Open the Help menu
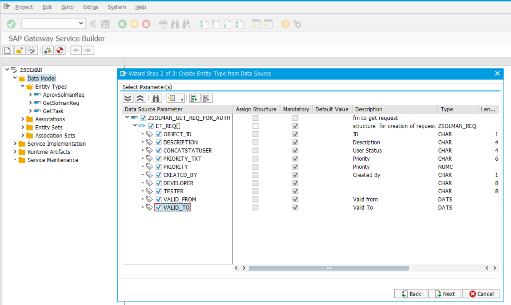Image resolution: width=511 pixels, height=305 pixels. coord(140,7)
